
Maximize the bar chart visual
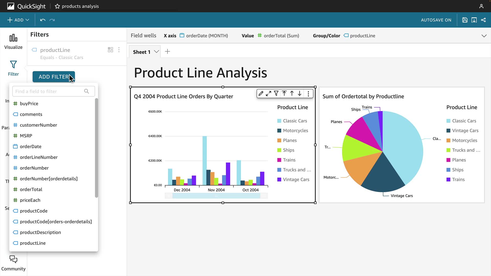[x=268, y=94]
